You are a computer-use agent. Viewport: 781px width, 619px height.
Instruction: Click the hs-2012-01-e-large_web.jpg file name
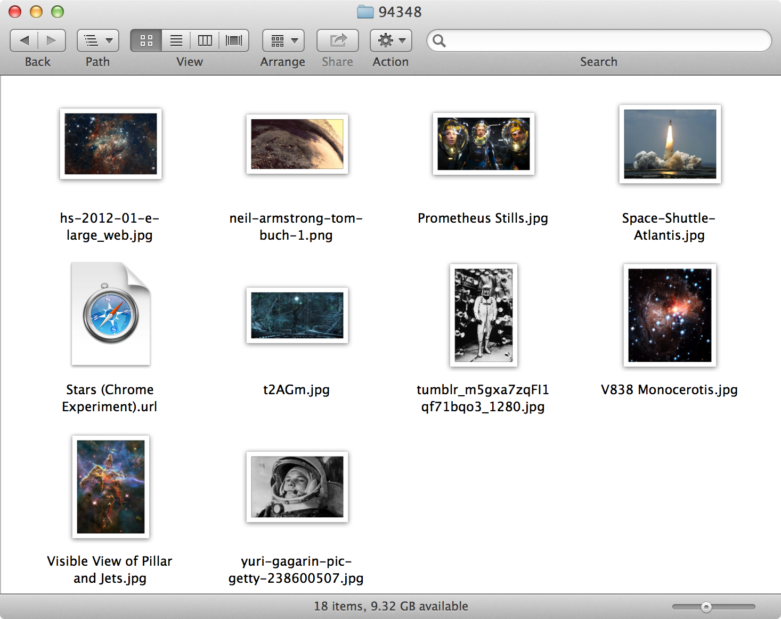point(110,226)
